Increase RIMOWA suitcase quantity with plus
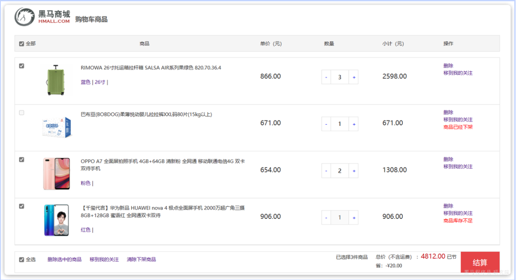The height and width of the screenshot is (280, 516). point(354,77)
